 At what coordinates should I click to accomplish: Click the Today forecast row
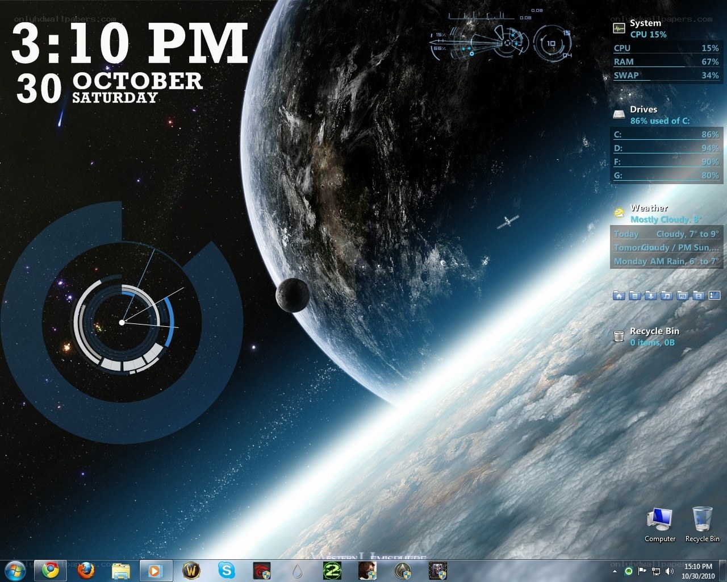click(x=666, y=234)
